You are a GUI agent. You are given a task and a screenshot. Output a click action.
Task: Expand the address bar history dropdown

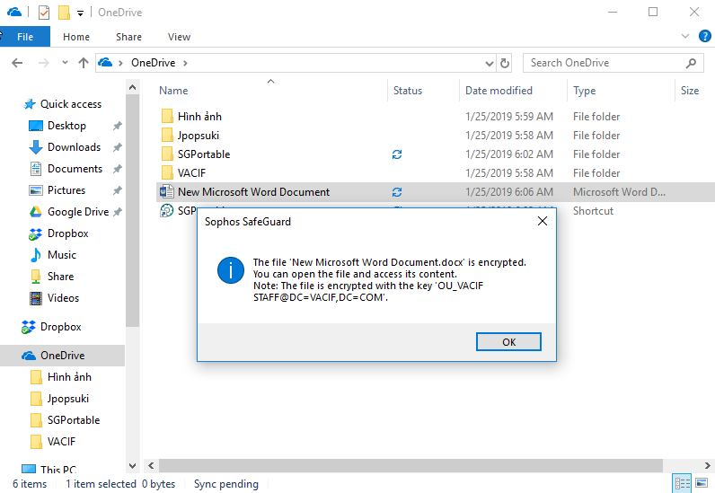pos(490,63)
